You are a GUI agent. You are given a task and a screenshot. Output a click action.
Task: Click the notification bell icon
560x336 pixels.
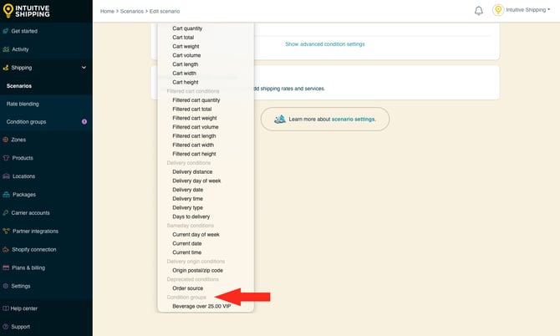click(479, 11)
